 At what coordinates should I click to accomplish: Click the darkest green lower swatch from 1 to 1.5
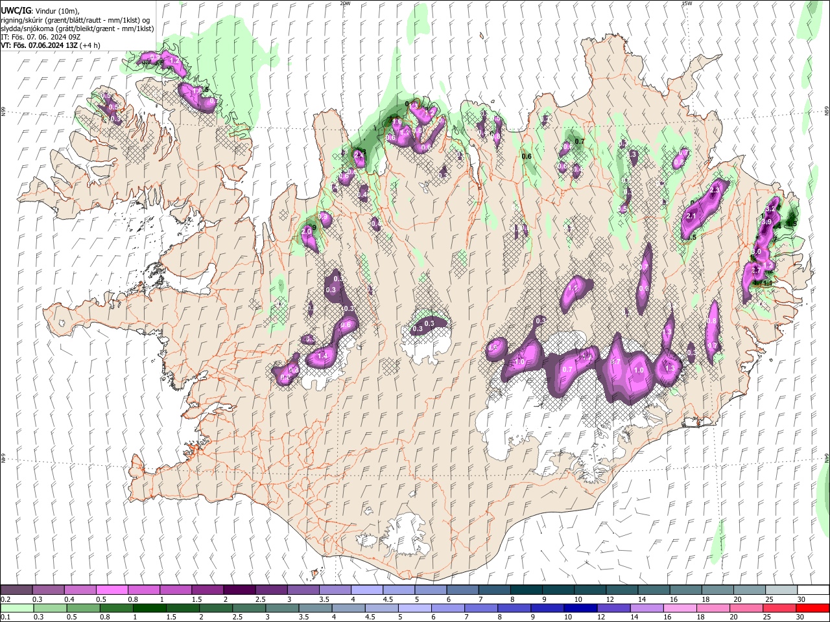(x=149, y=608)
